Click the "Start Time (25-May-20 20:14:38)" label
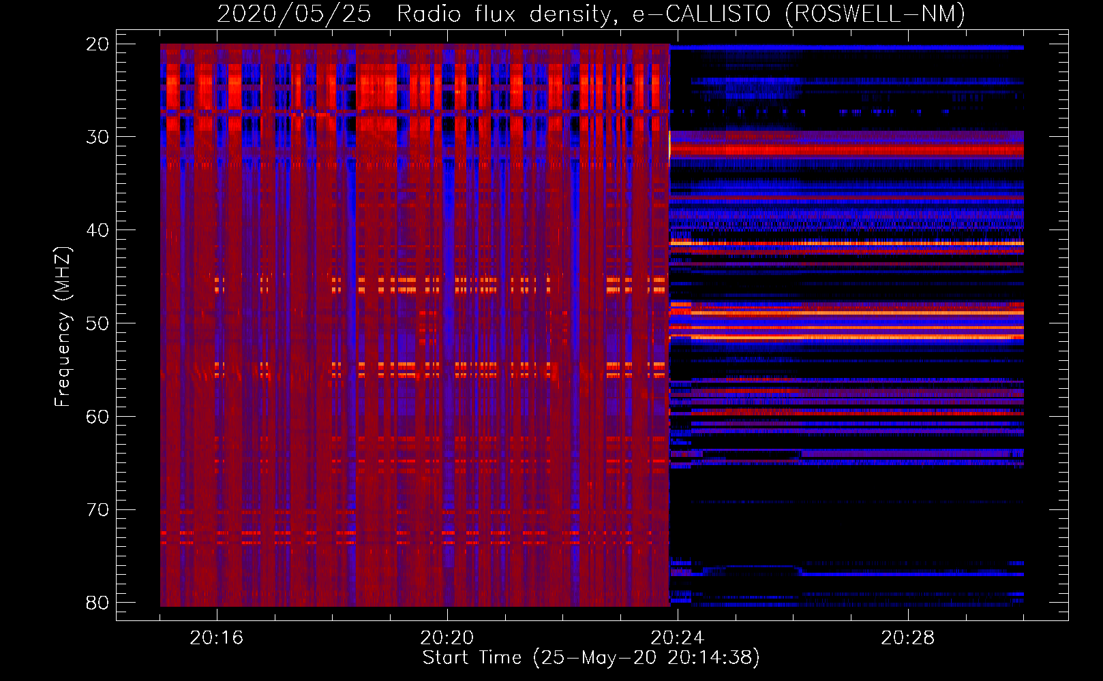 click(x=591, y=658)
